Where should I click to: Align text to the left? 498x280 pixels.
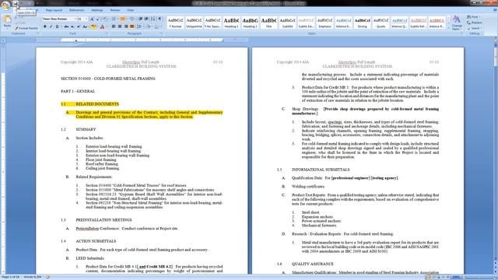click(114, 26)
